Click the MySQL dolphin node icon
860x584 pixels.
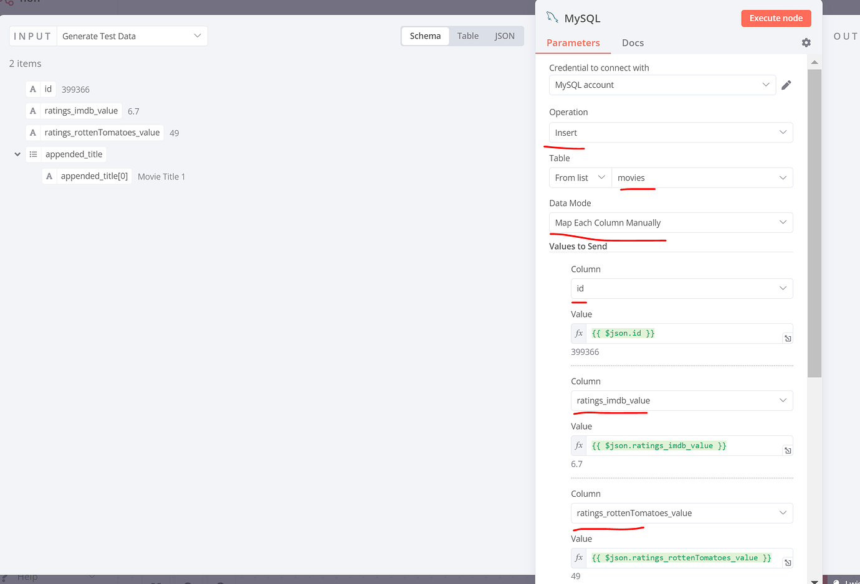(552, 17)
